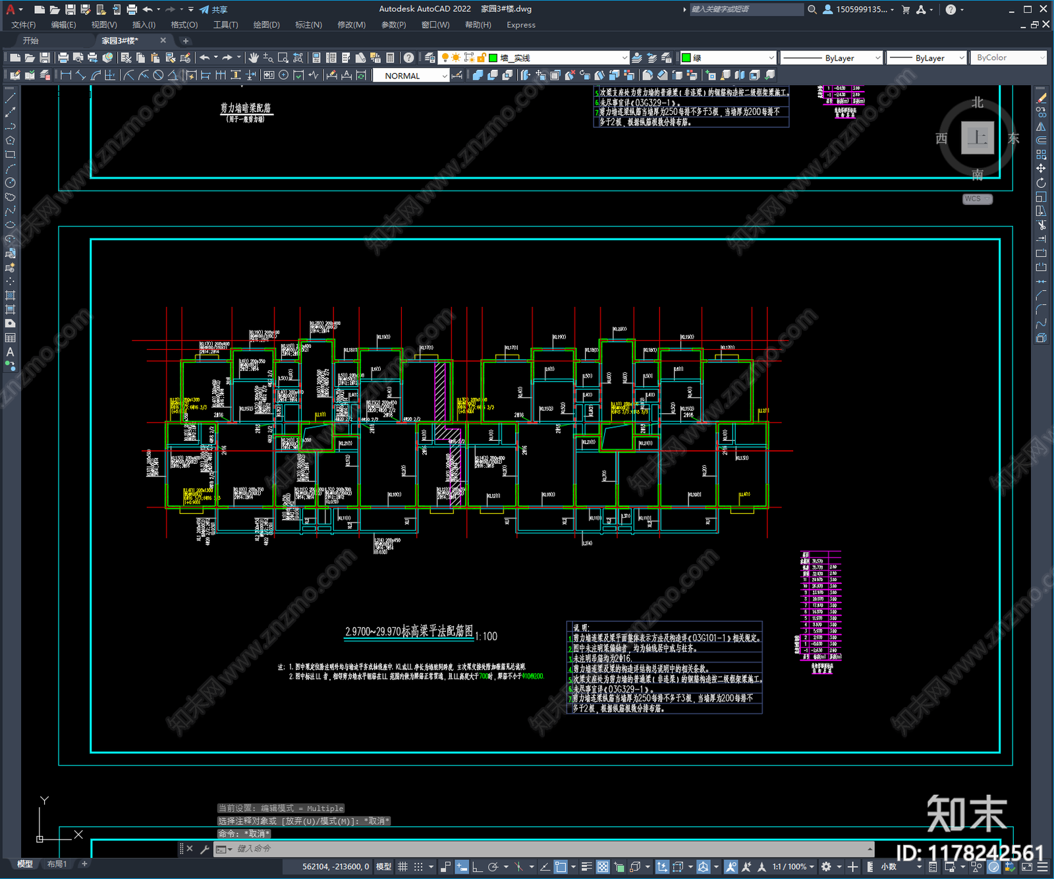Select the Rectangle tool in left toolbar

point(10,155)
